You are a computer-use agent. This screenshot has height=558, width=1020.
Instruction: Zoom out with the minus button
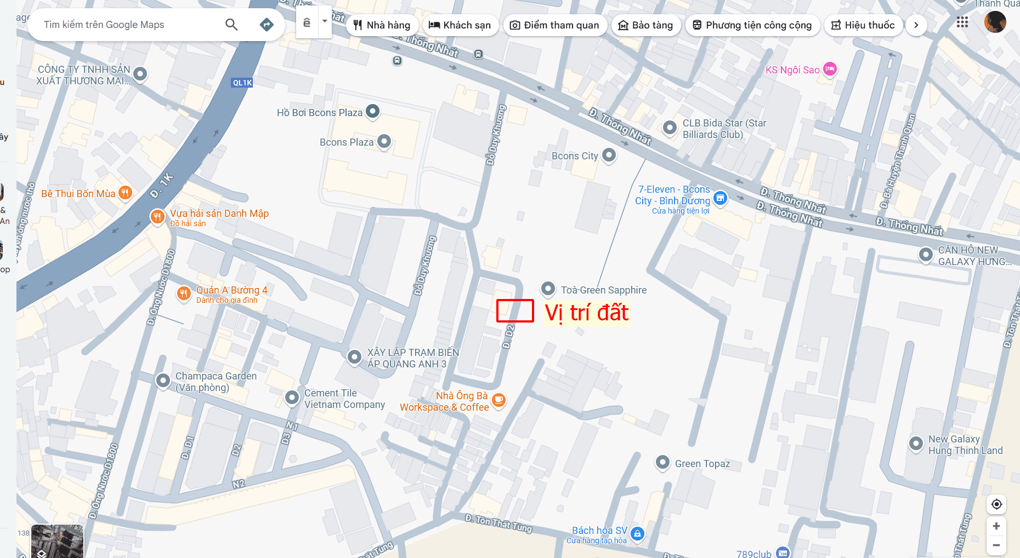(996, 545)
